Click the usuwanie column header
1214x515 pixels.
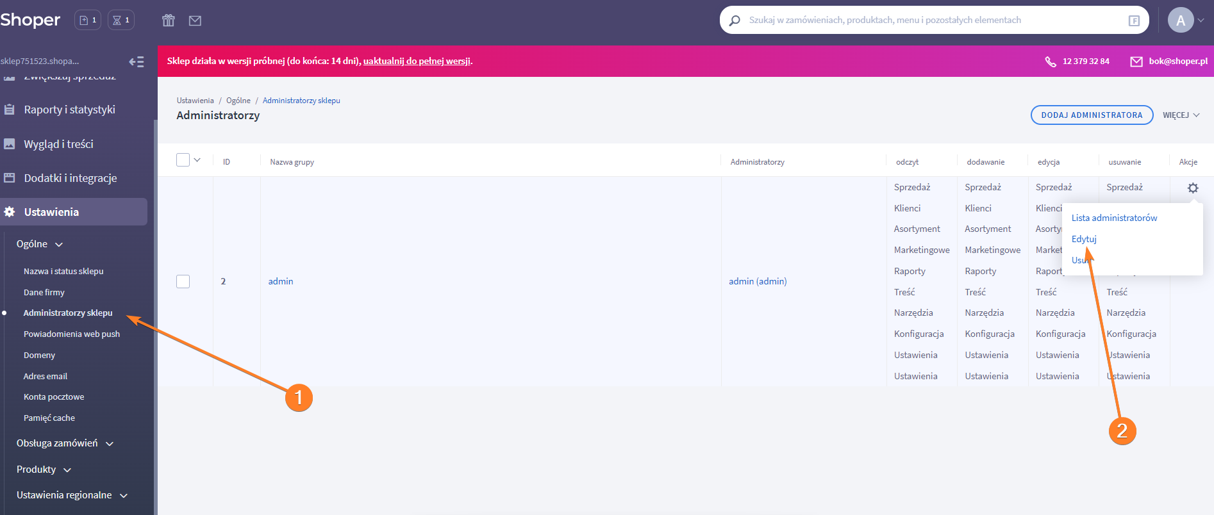click(x=1125, y=162)
